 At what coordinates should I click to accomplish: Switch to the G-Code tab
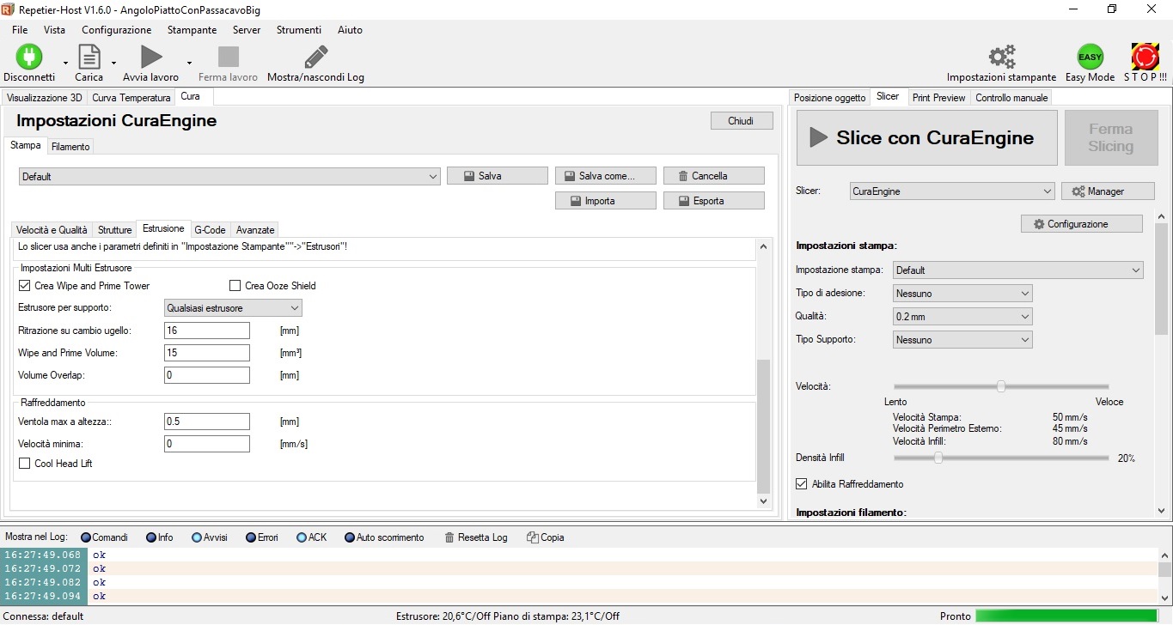(210, 230)
